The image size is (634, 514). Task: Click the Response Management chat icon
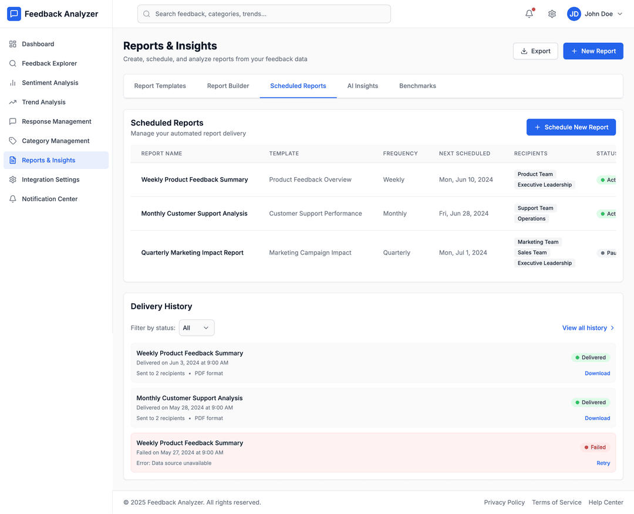13,121
